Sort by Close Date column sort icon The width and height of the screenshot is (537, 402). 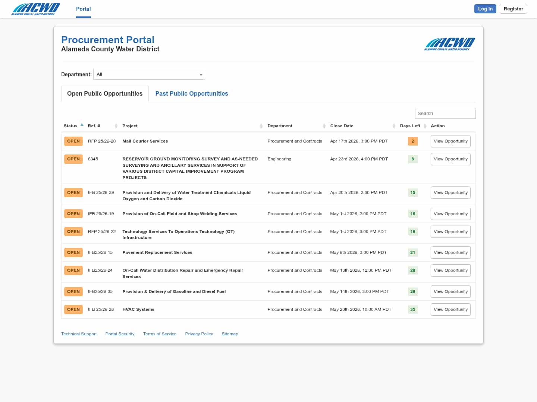(394, 126)
